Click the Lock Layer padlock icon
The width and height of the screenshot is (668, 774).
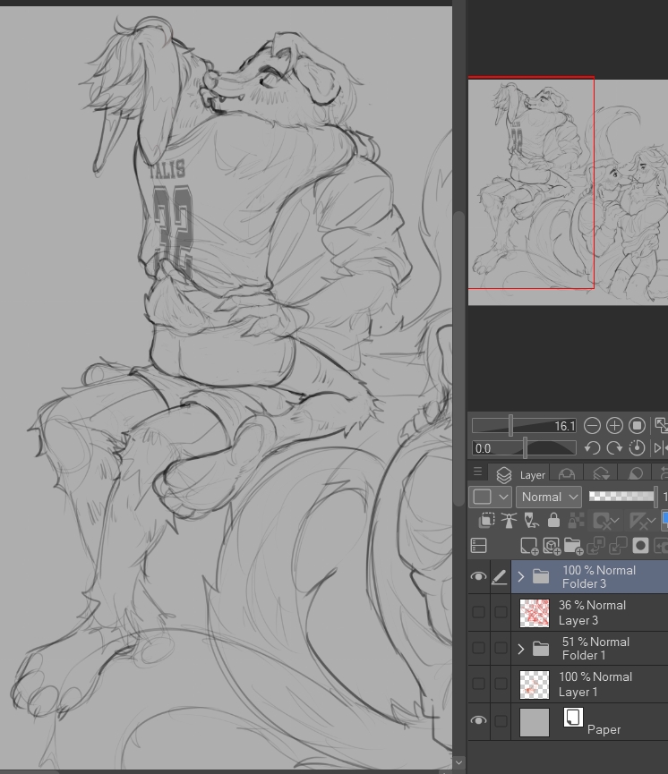553,520
